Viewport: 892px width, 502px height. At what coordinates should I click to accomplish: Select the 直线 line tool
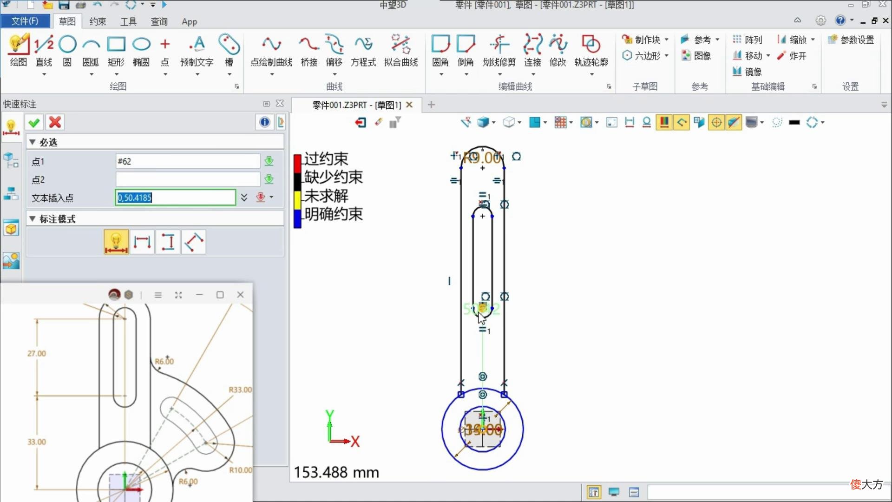[44, 50]
